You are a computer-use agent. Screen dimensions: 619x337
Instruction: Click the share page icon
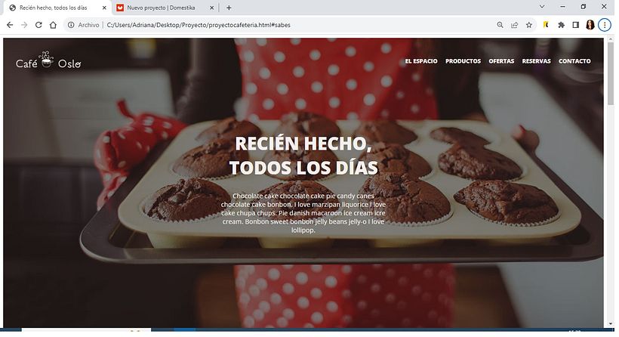pos(514,25)
